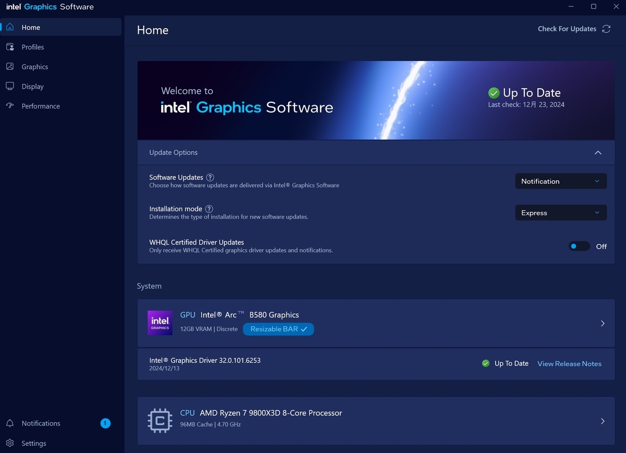Open the Settings page

pos(61,443)
